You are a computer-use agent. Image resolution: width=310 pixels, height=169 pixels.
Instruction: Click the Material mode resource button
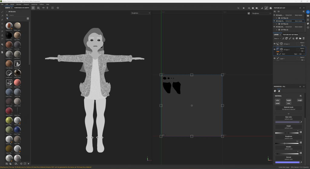tap(288, 108)
